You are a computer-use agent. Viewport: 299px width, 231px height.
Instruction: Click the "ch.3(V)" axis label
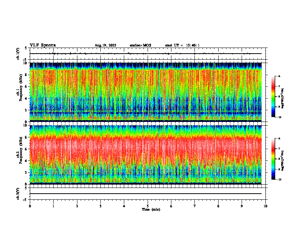18,194
